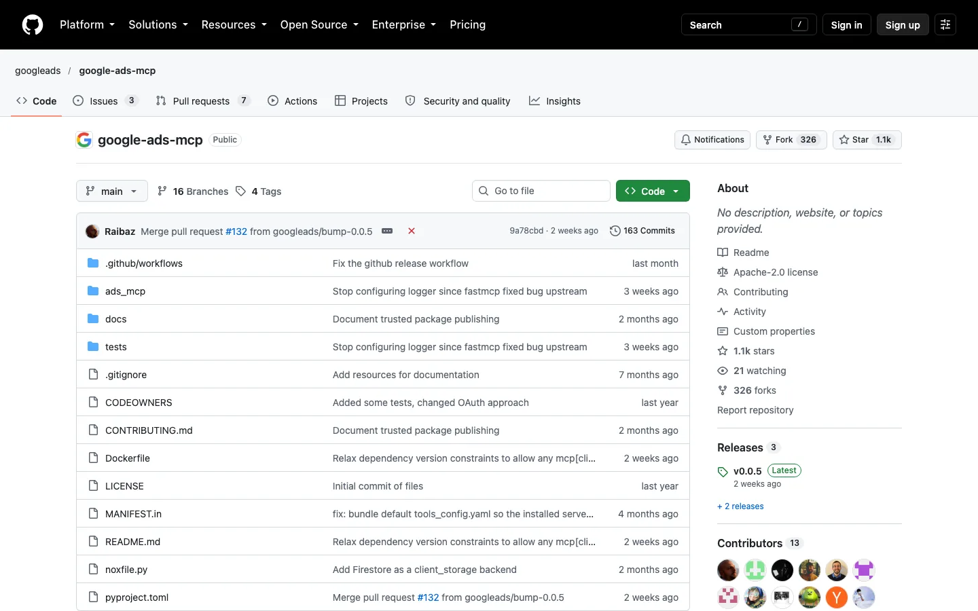Screen dimensions: 978x611
Task: Expand commit message ellipsis icon
Action: pos(387,231)
